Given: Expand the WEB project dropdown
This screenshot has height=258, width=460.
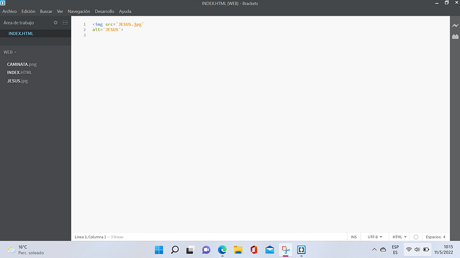Looking at the screenshot, I should click(x=10, y=52).
